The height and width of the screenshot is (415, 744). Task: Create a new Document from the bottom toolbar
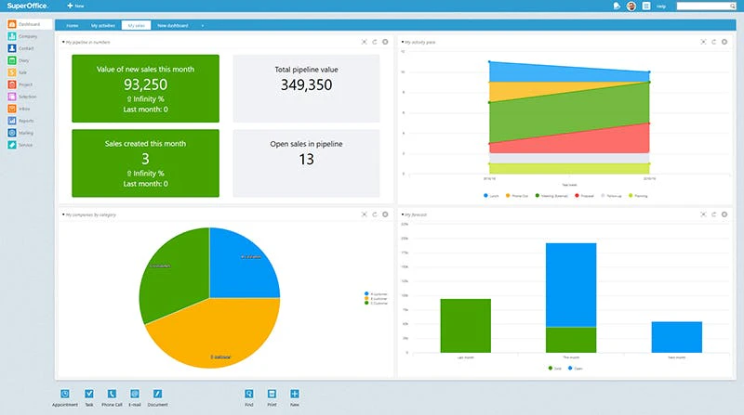[x=157, y=397]
